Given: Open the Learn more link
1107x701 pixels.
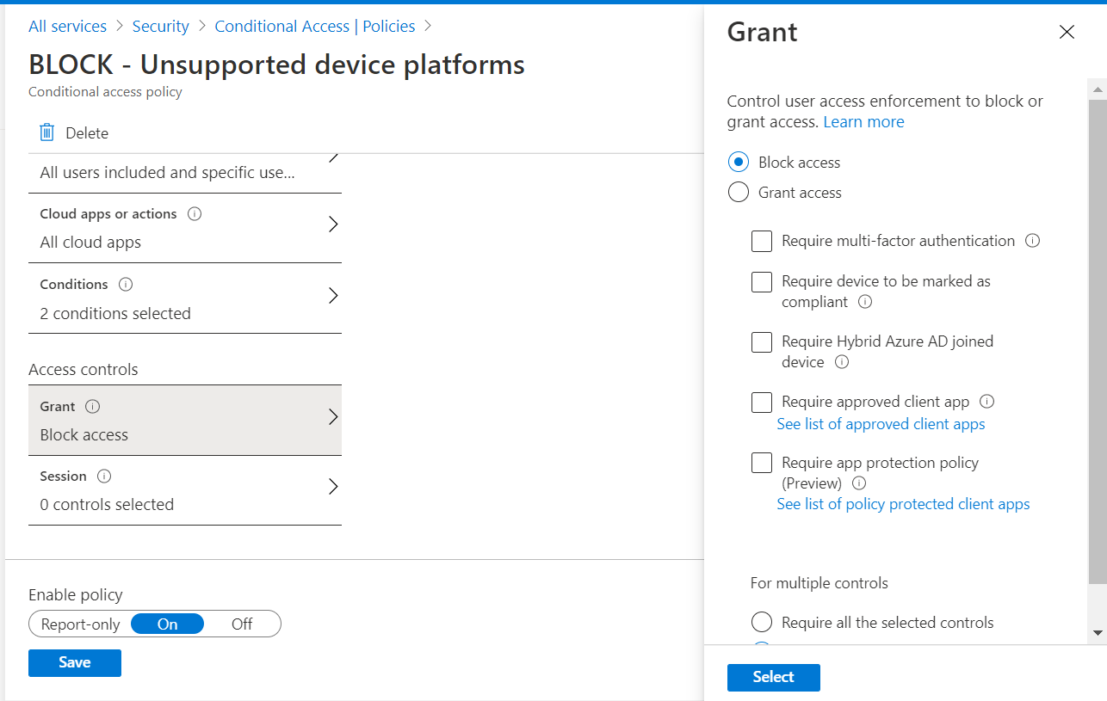Looking at the screenshot, I should click(x=863, y=122).
